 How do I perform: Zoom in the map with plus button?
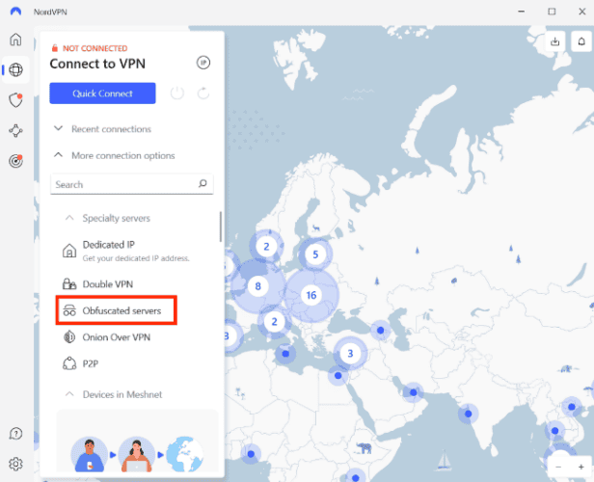click(580, 467)
